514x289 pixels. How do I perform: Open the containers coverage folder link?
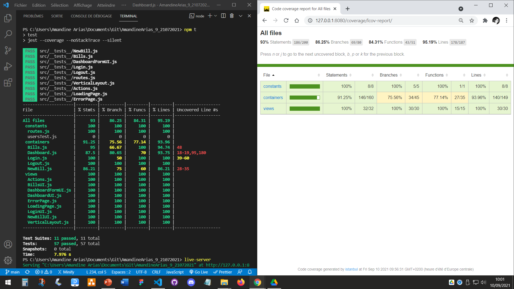273,98
